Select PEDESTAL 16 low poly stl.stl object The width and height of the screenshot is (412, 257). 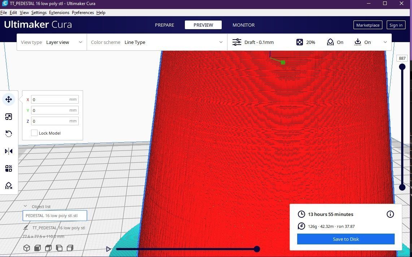pyautogui.click(x=55, y=216)
